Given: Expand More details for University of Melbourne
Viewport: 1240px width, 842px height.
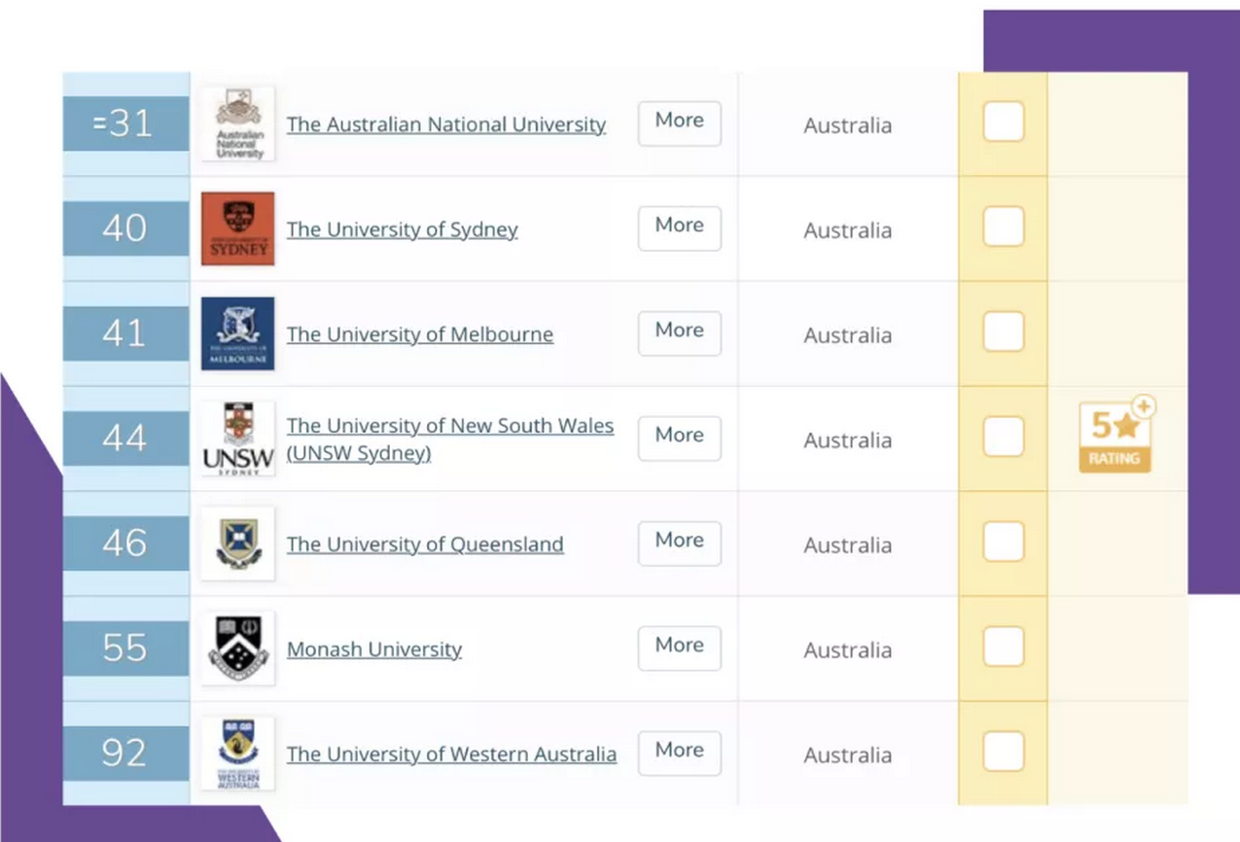Looking at the screenshot, I should coord(679,333).
